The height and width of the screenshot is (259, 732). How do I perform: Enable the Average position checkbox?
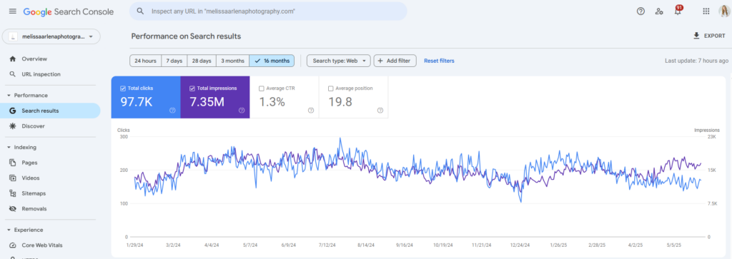pos(331,88)
